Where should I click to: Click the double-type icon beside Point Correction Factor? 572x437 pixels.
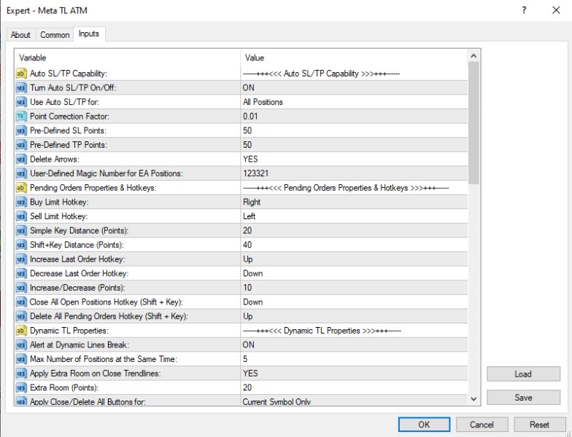(20, 117)
